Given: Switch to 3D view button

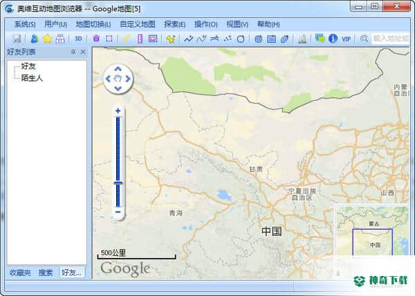Looking at the screenshot, I should coord(78,39).
